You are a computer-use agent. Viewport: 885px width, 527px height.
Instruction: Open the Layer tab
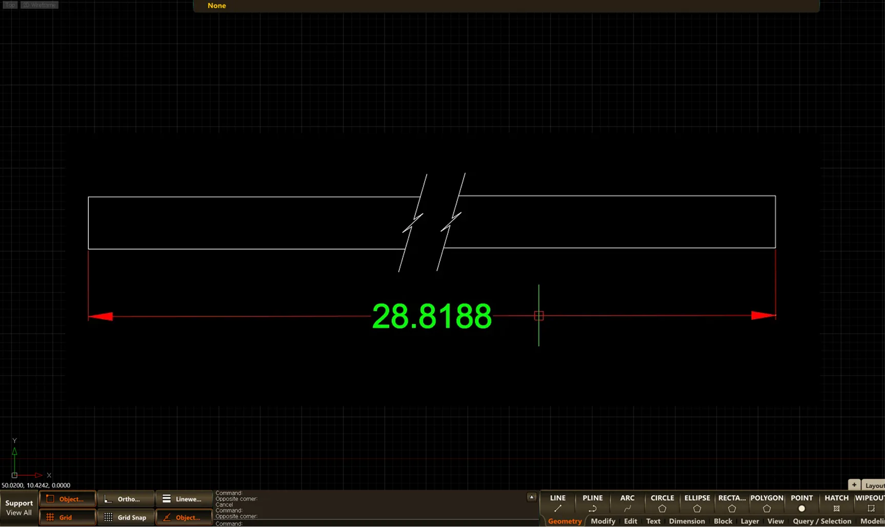coord(749,521)
